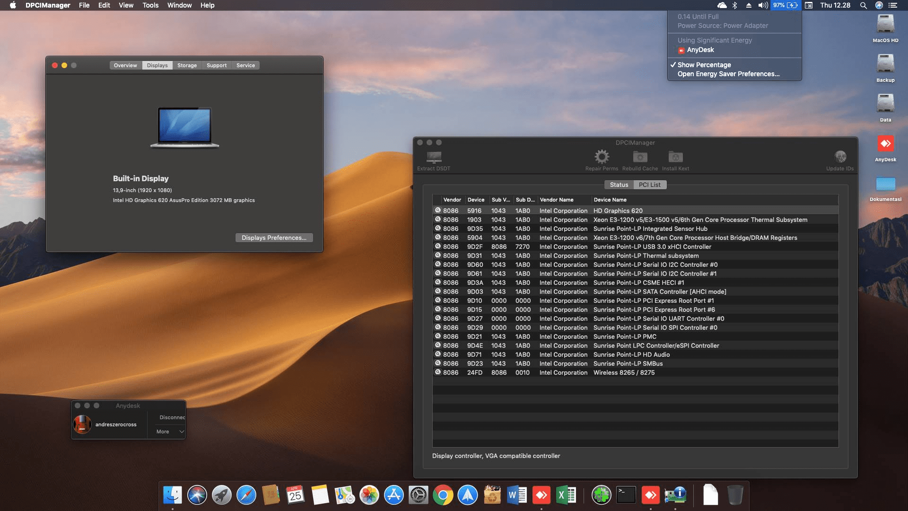The image size is (908, 511).
Task: Toggle Show Percentage in battery menu
Action: coord(704,65)
